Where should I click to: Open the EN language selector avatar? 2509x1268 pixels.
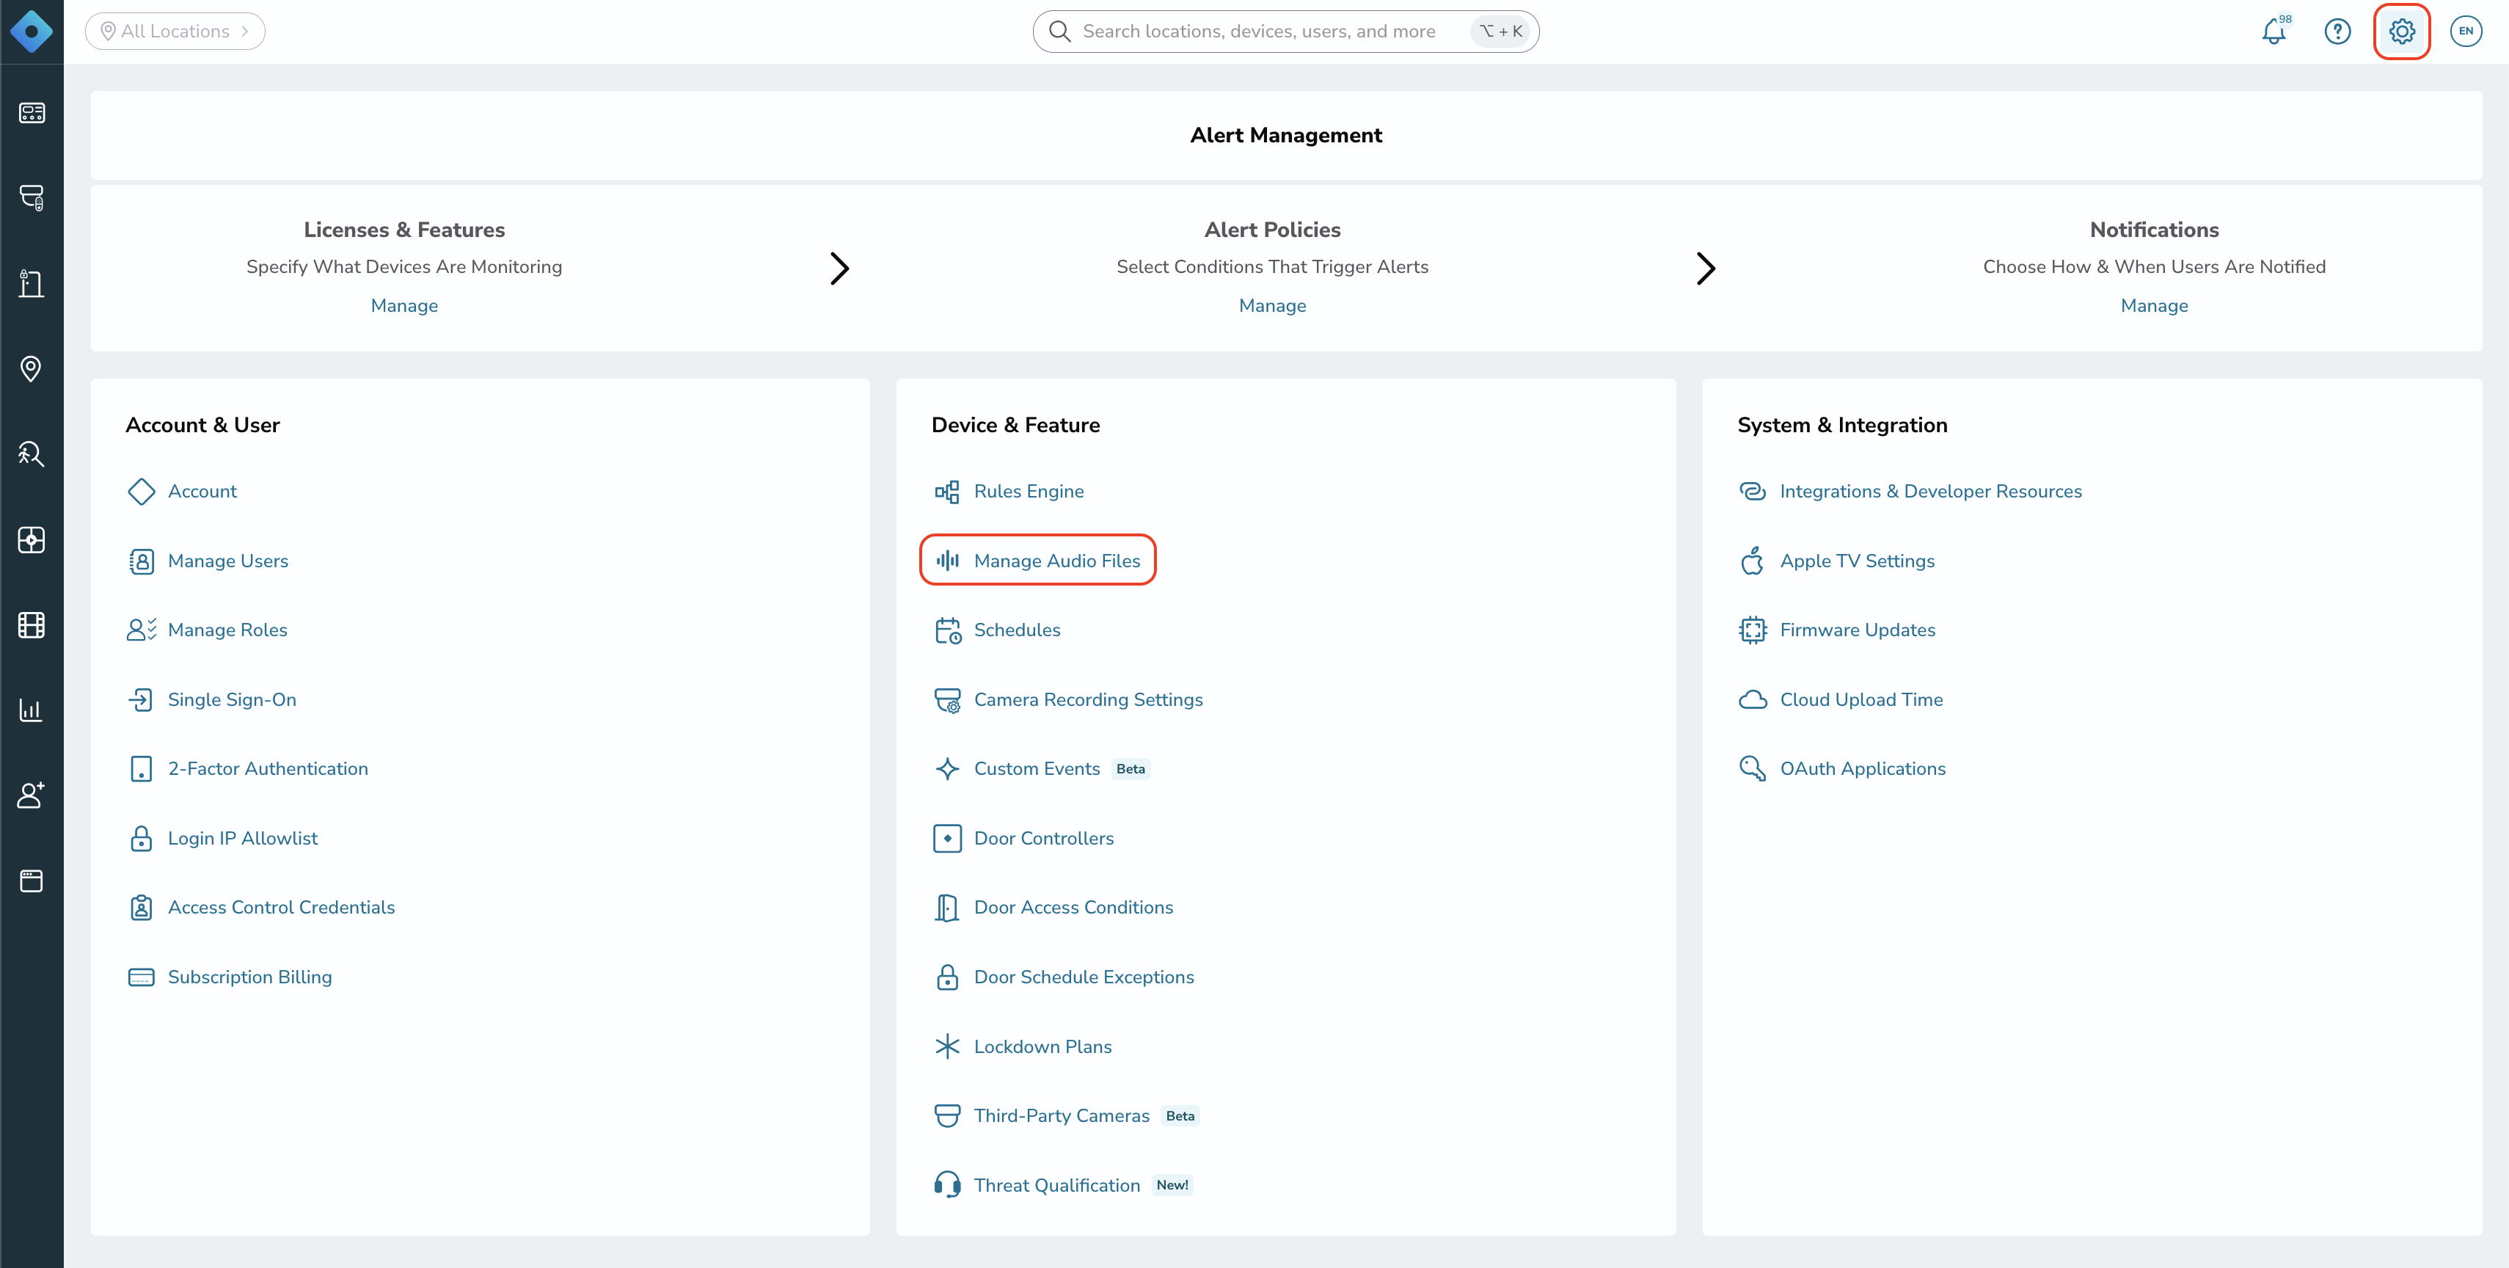(2466, 31)
